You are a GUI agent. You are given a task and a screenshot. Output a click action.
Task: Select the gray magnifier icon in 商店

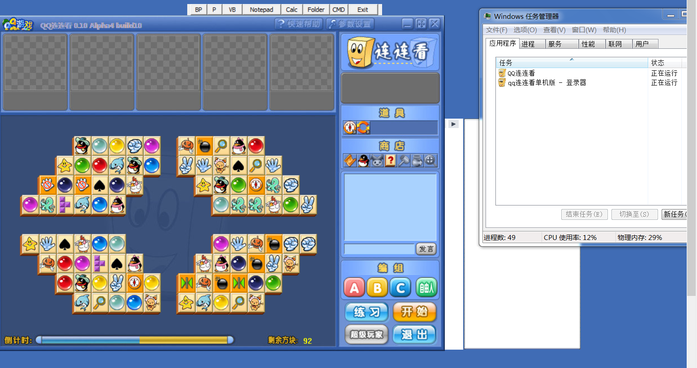pyautogui.click(x=430, y=160)
